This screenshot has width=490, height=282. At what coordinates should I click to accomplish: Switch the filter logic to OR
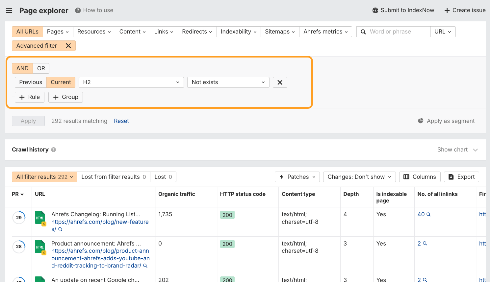click(41, 68)
